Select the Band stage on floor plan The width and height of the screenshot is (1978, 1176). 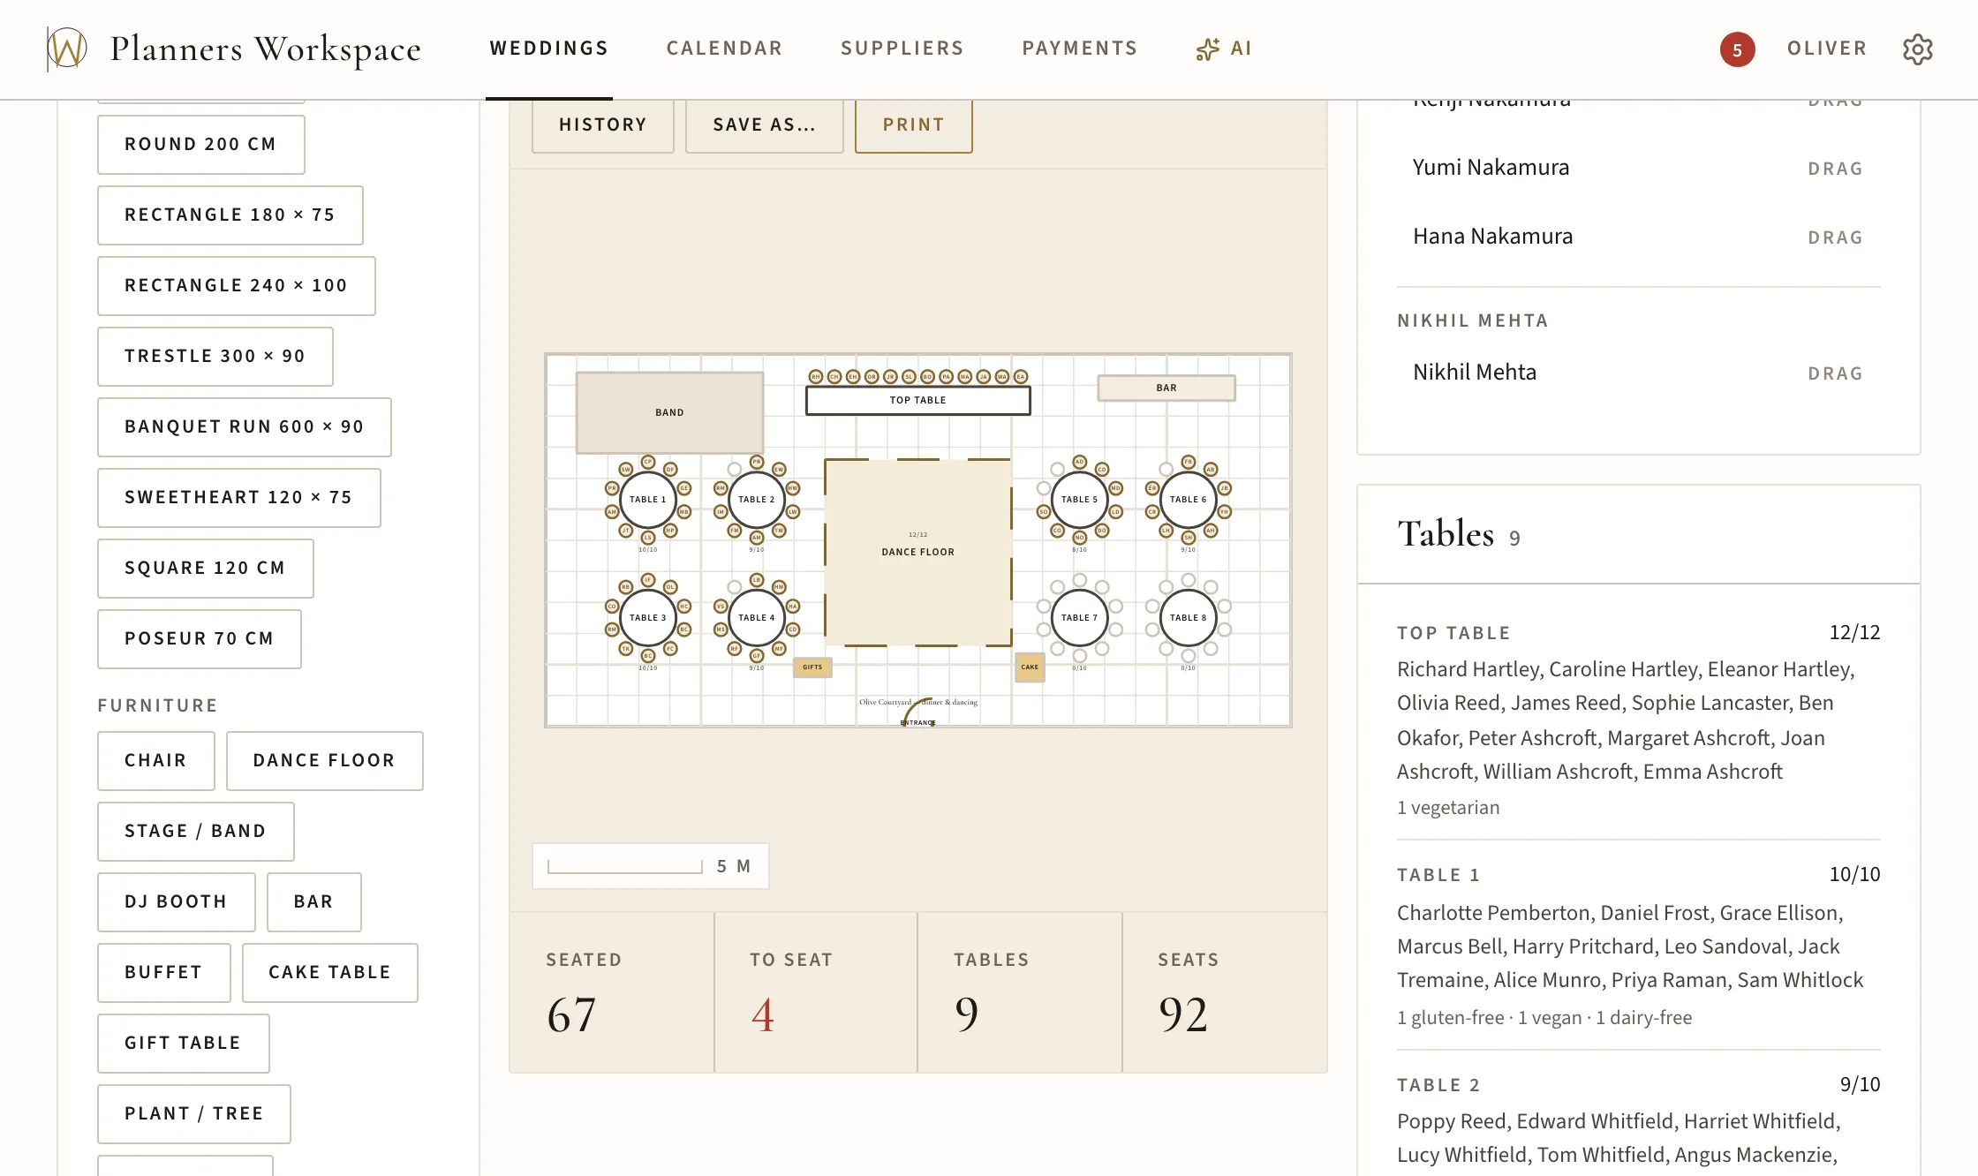(669, 412)
